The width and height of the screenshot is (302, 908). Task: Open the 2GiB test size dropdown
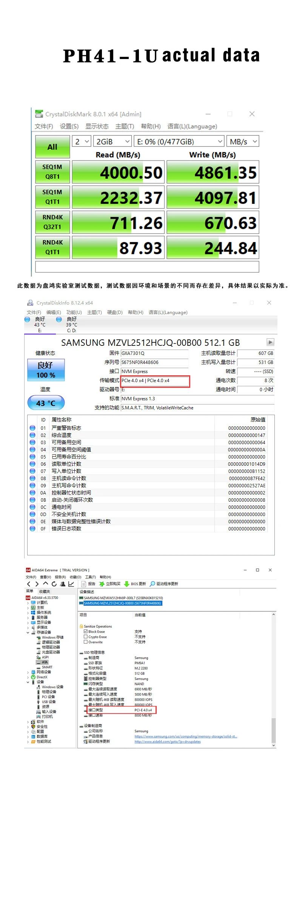(x=112, y=141)
